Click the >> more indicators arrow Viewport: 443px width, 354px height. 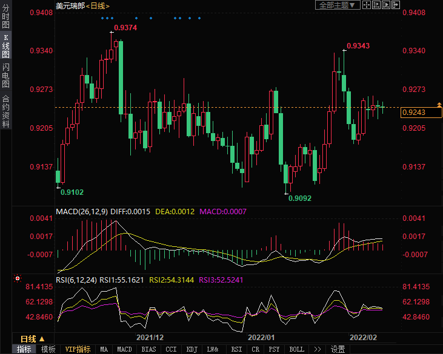317,349
